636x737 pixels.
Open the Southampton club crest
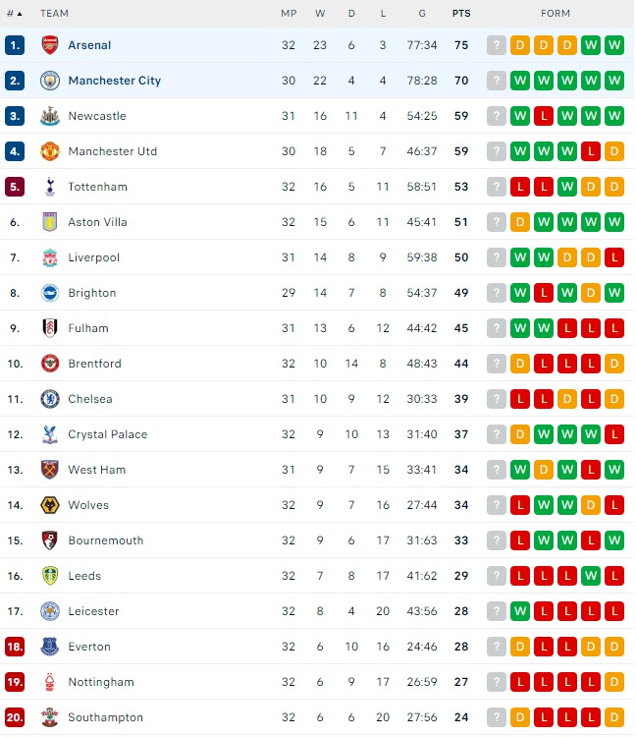tap(50, 717)
